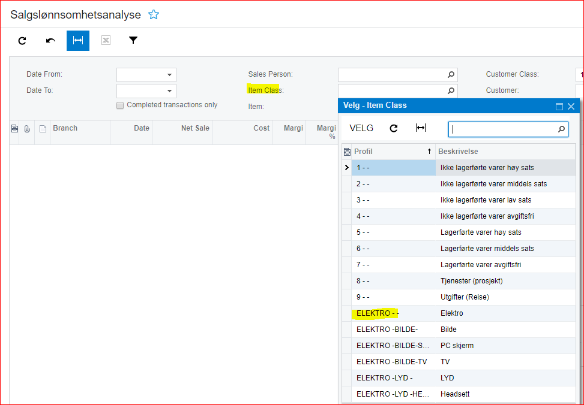584x405 pixels.
Task: Select row "Tjenester (prosjekt)"
Action: pyautogui.click(x=459, y=281)
